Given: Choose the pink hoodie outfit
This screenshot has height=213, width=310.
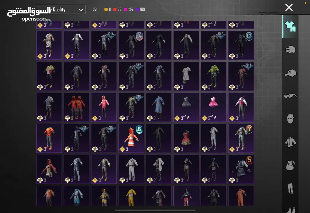Looking at the screenshot, I should 104,107.
